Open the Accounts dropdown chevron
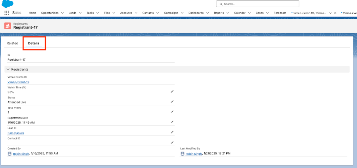This screenshot has height=168, width=357. pyautogui.click(x=136, y=13)
